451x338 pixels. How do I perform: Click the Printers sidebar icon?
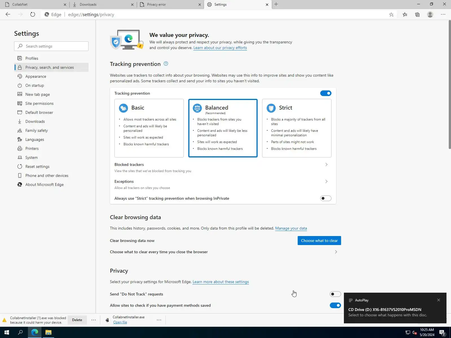pos(20,148)
